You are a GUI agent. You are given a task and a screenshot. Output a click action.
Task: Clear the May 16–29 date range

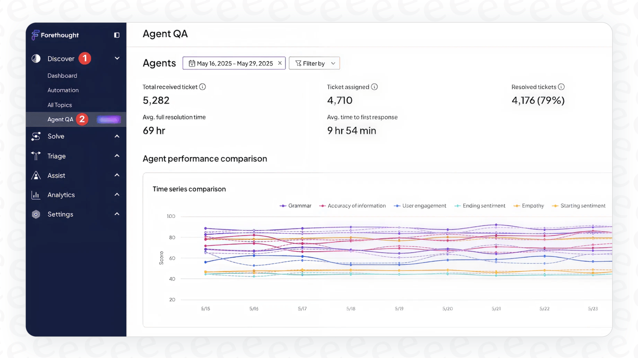coord(280,63)
